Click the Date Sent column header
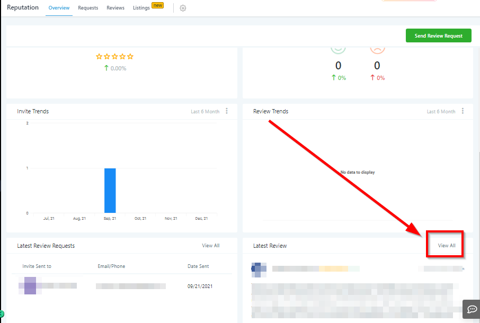Viewport: 480px width, 323px height. 199,266
